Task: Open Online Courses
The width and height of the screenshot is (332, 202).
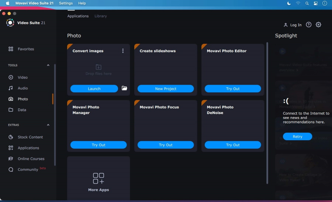Action: pos(26,159)
